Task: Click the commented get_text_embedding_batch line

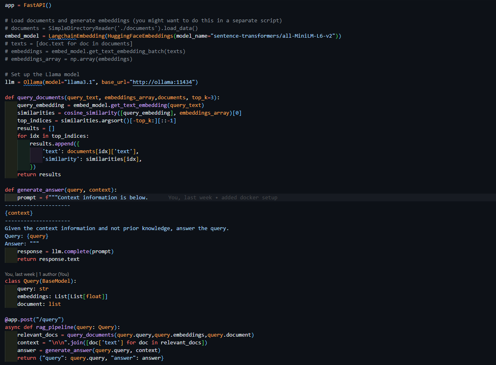Action: pyautogui.click(x=95, y=51)
